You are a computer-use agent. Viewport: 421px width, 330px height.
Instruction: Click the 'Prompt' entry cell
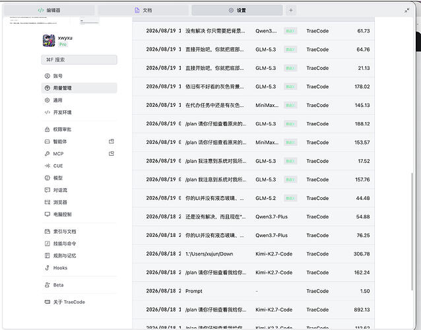pyautogui.click(x=194, y=291)
